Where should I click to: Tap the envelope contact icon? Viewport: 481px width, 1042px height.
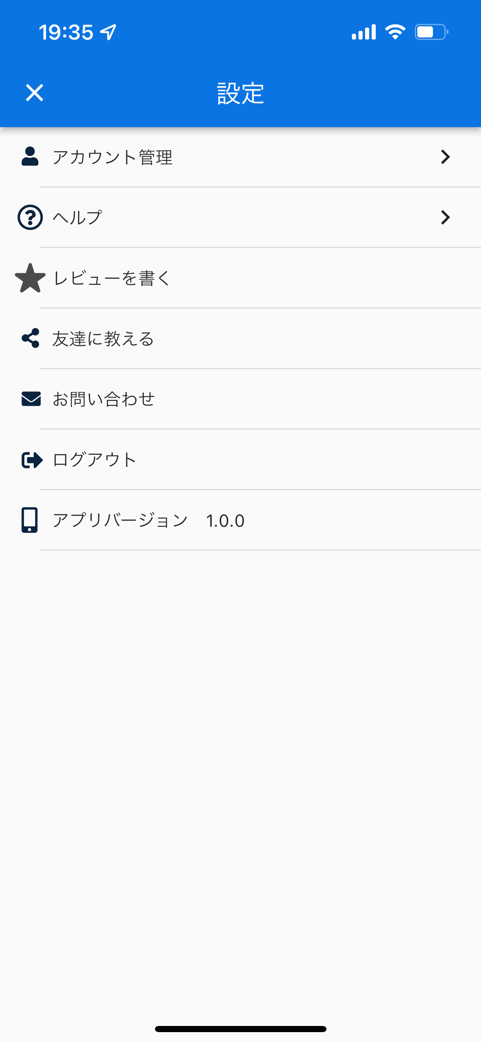coord(31,399)
